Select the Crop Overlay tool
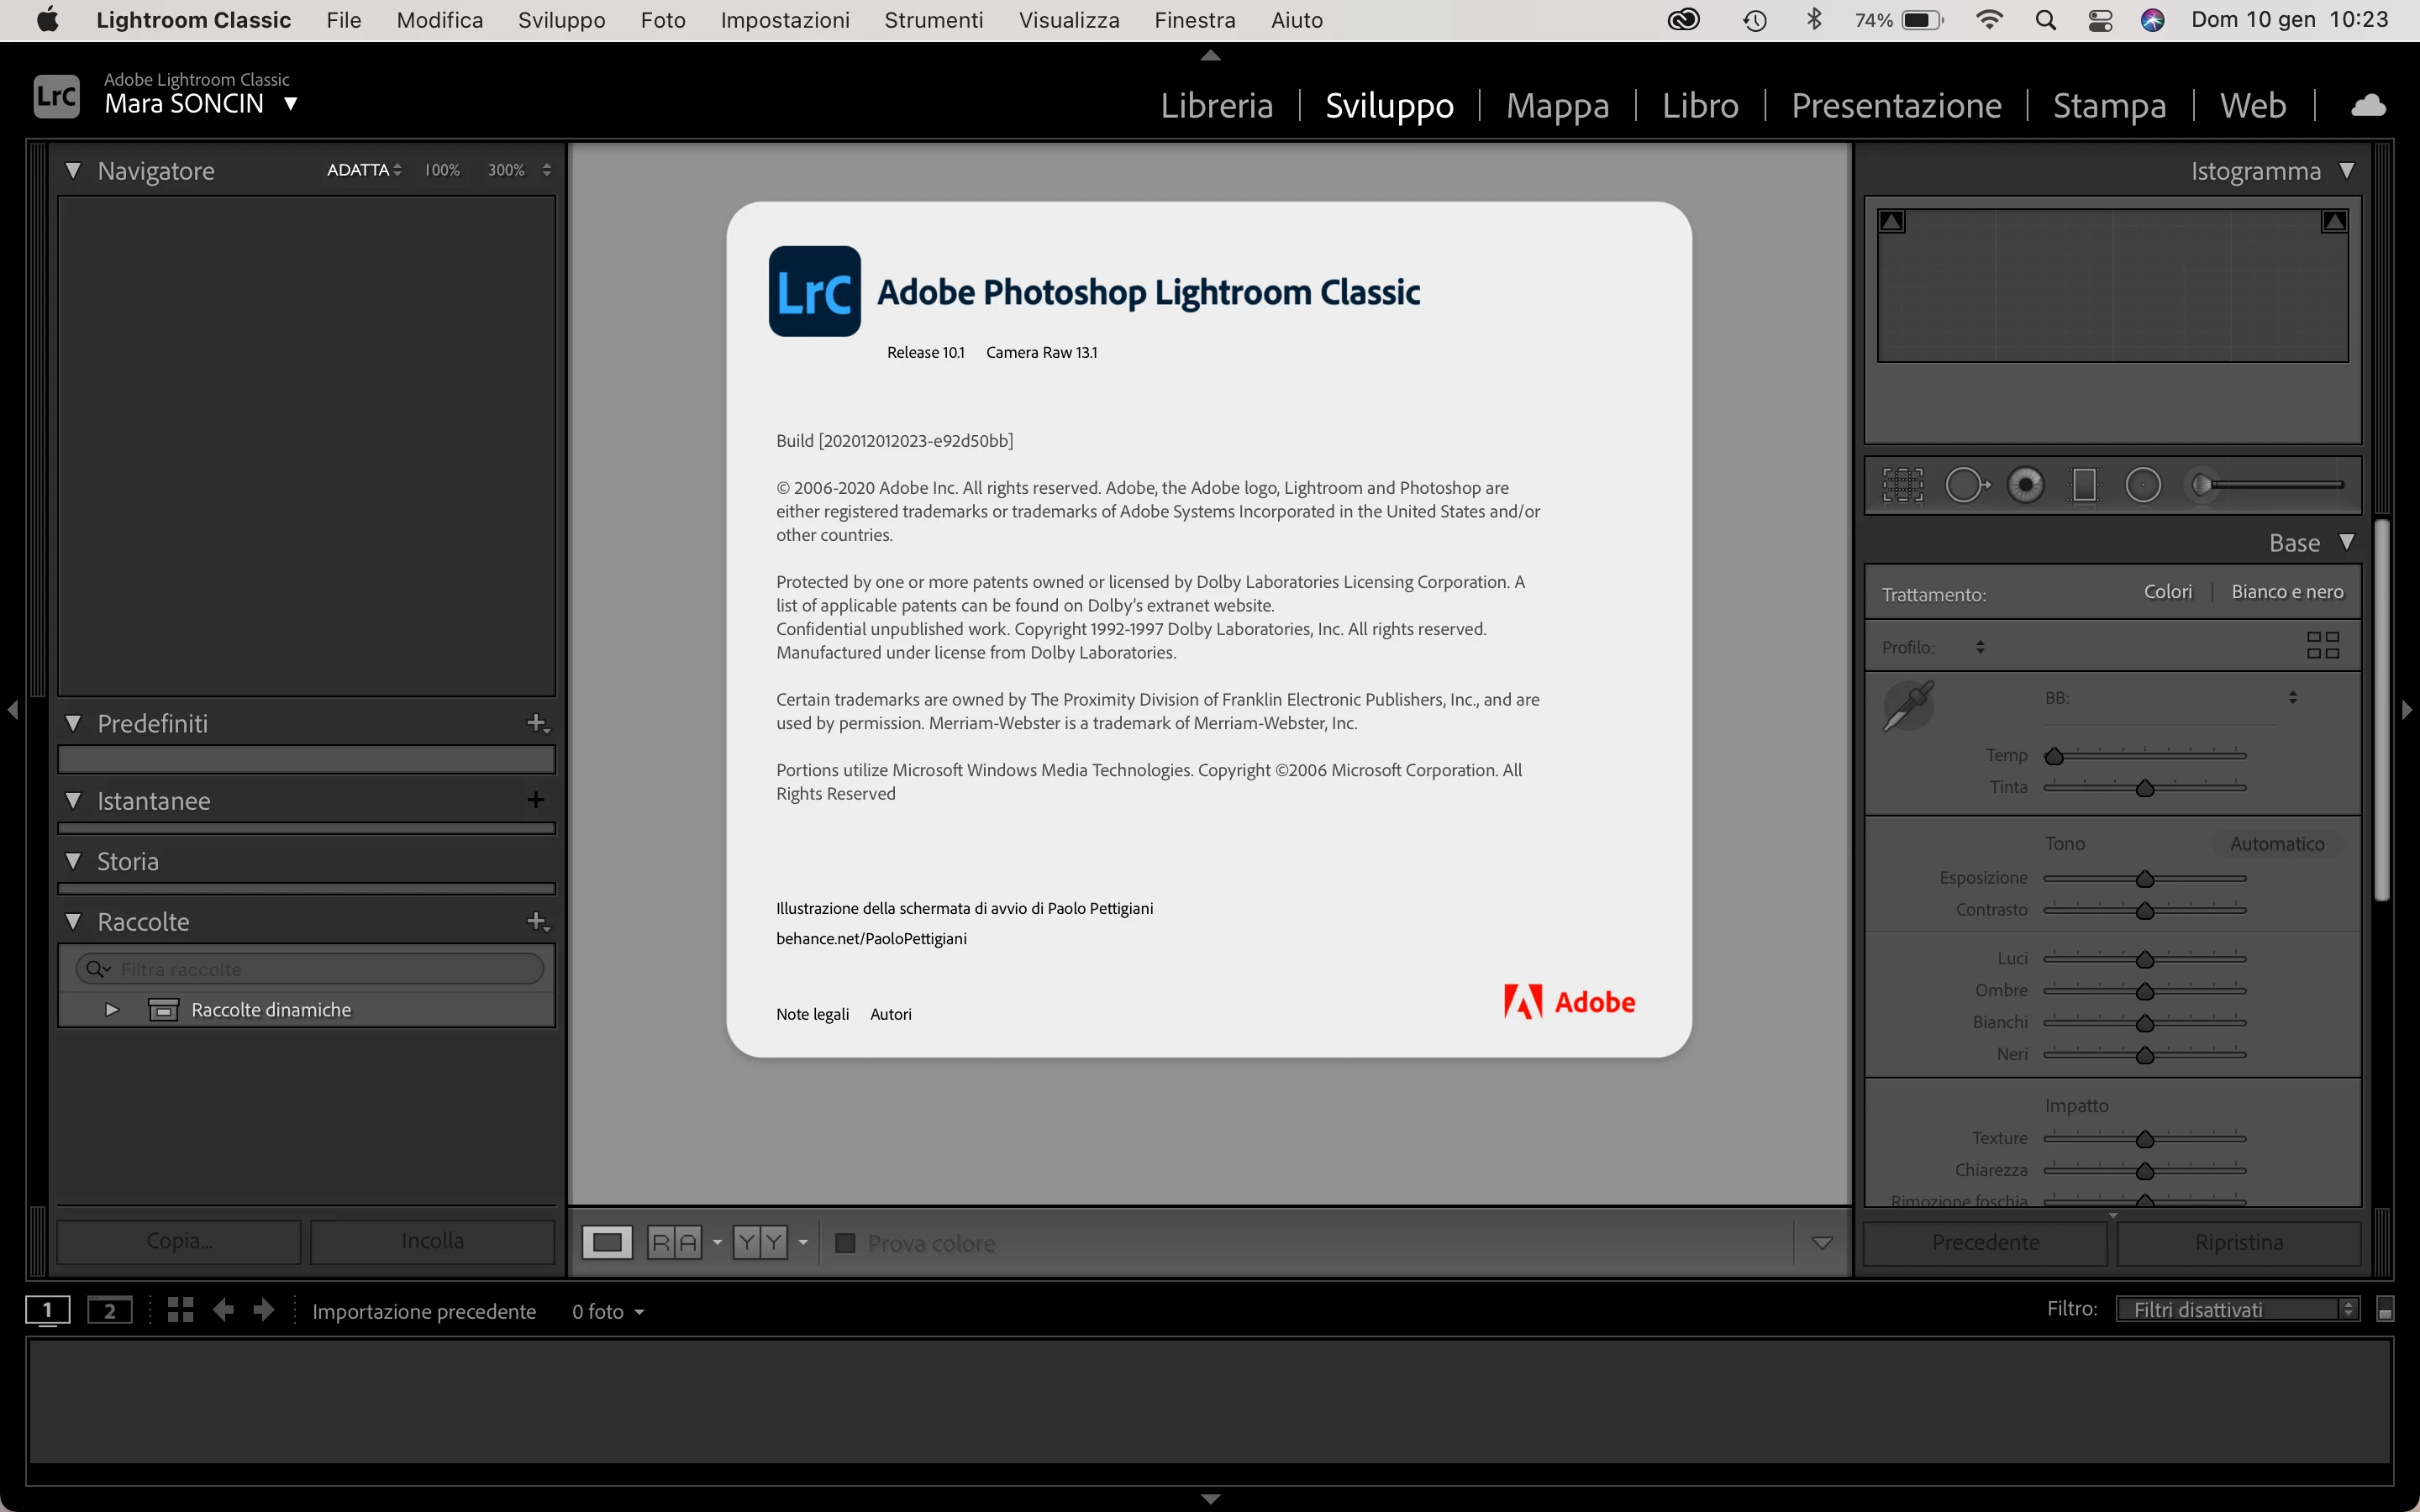Image resolution: width=2420 pixels, height=1512 pixels. pos(1902,486)
